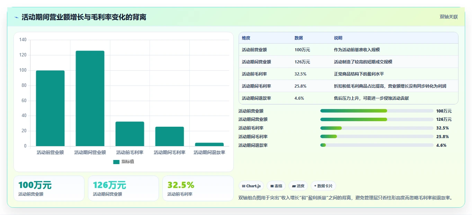Click the 100万元 value beside progress bar

click(444, 111)
